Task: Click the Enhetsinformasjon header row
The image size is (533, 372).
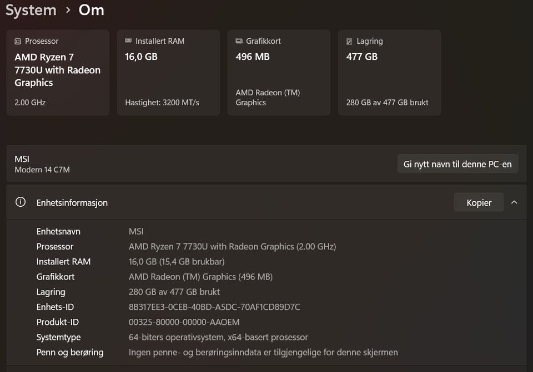Action: 266,202
